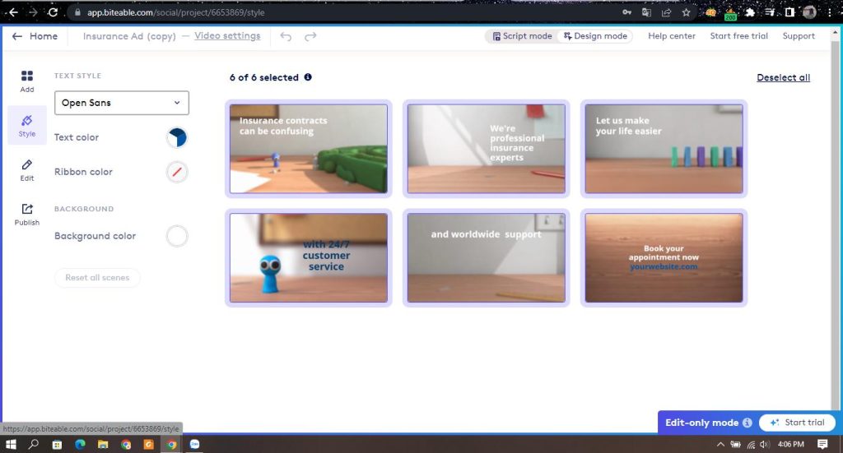Screen dimensions: 843x453
Task: Open Microsoft Edge from taskbar
Action: (80, 444)
